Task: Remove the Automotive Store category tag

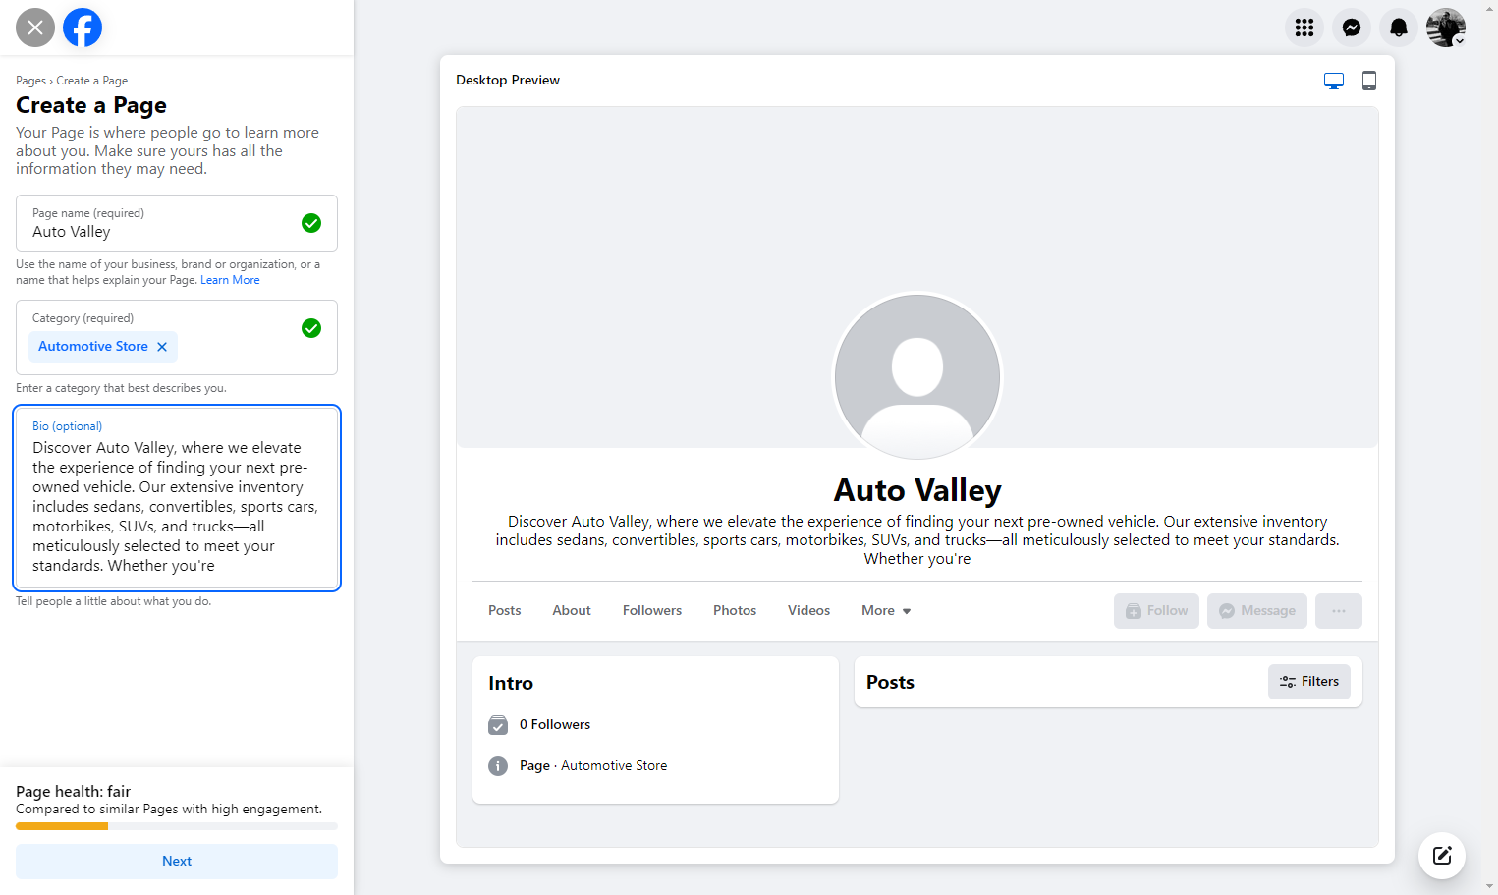Action: click(162, 347)
